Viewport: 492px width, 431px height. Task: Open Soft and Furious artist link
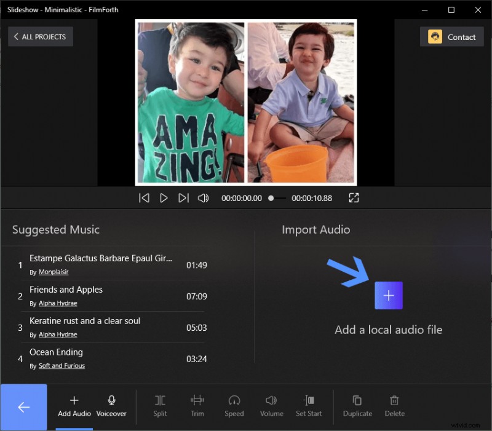coord(61,365)
